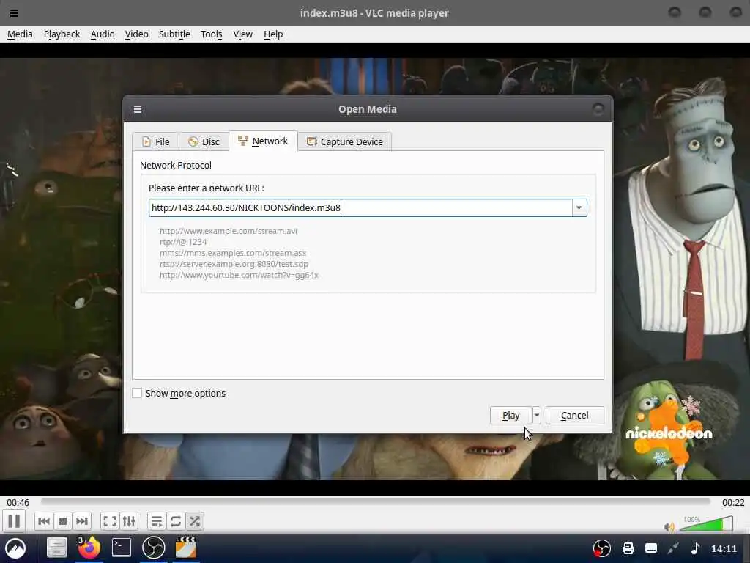Screen dimensions: 750x563
Task: Open the network connection tray icon
Action: [674, 548]
